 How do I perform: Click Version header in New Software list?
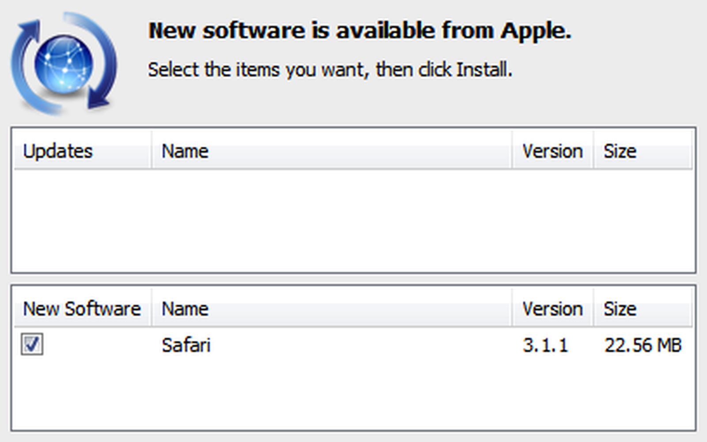click(x=552, y=309)
